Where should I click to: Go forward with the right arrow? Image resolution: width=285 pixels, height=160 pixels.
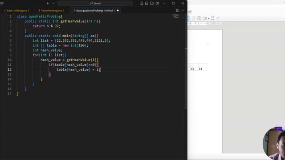click(x=53, y=3)
